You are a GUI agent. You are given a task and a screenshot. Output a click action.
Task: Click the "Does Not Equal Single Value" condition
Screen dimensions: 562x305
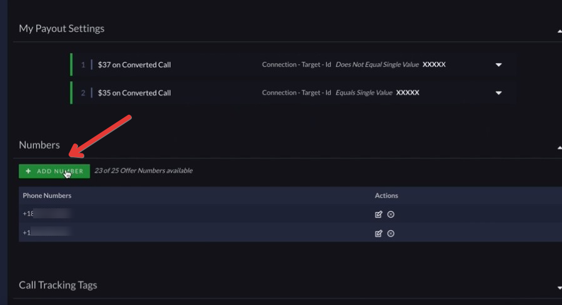click(377, 64)
